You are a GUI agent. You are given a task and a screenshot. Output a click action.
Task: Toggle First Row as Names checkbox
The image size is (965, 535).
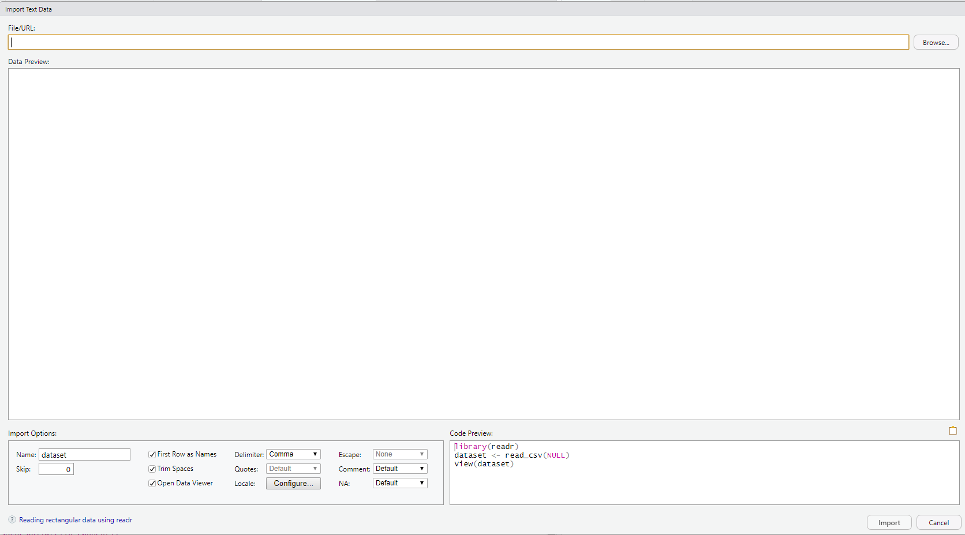click(152, 455)
